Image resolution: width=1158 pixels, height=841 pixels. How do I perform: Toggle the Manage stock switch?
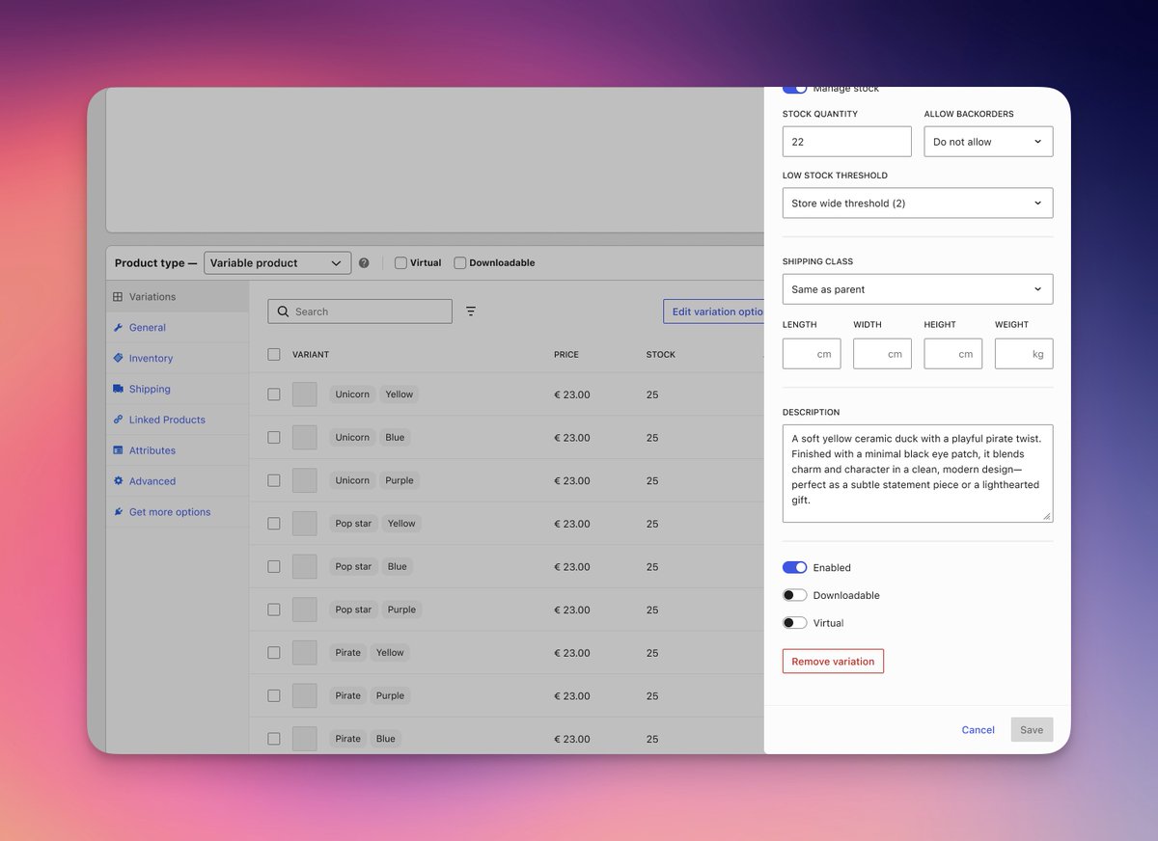click(794, 90)
